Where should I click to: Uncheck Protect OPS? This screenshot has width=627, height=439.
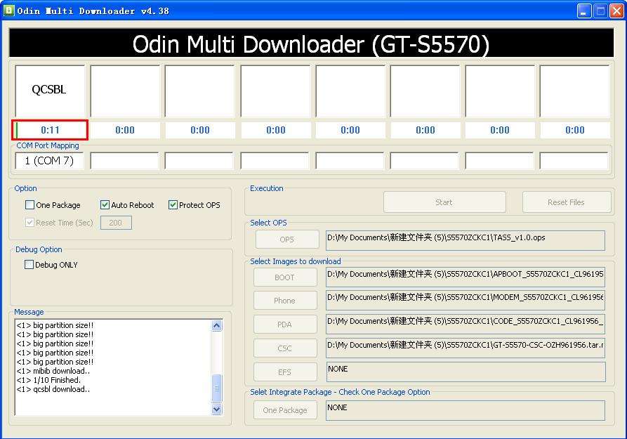pyautogui.click(x=173, y=204)
